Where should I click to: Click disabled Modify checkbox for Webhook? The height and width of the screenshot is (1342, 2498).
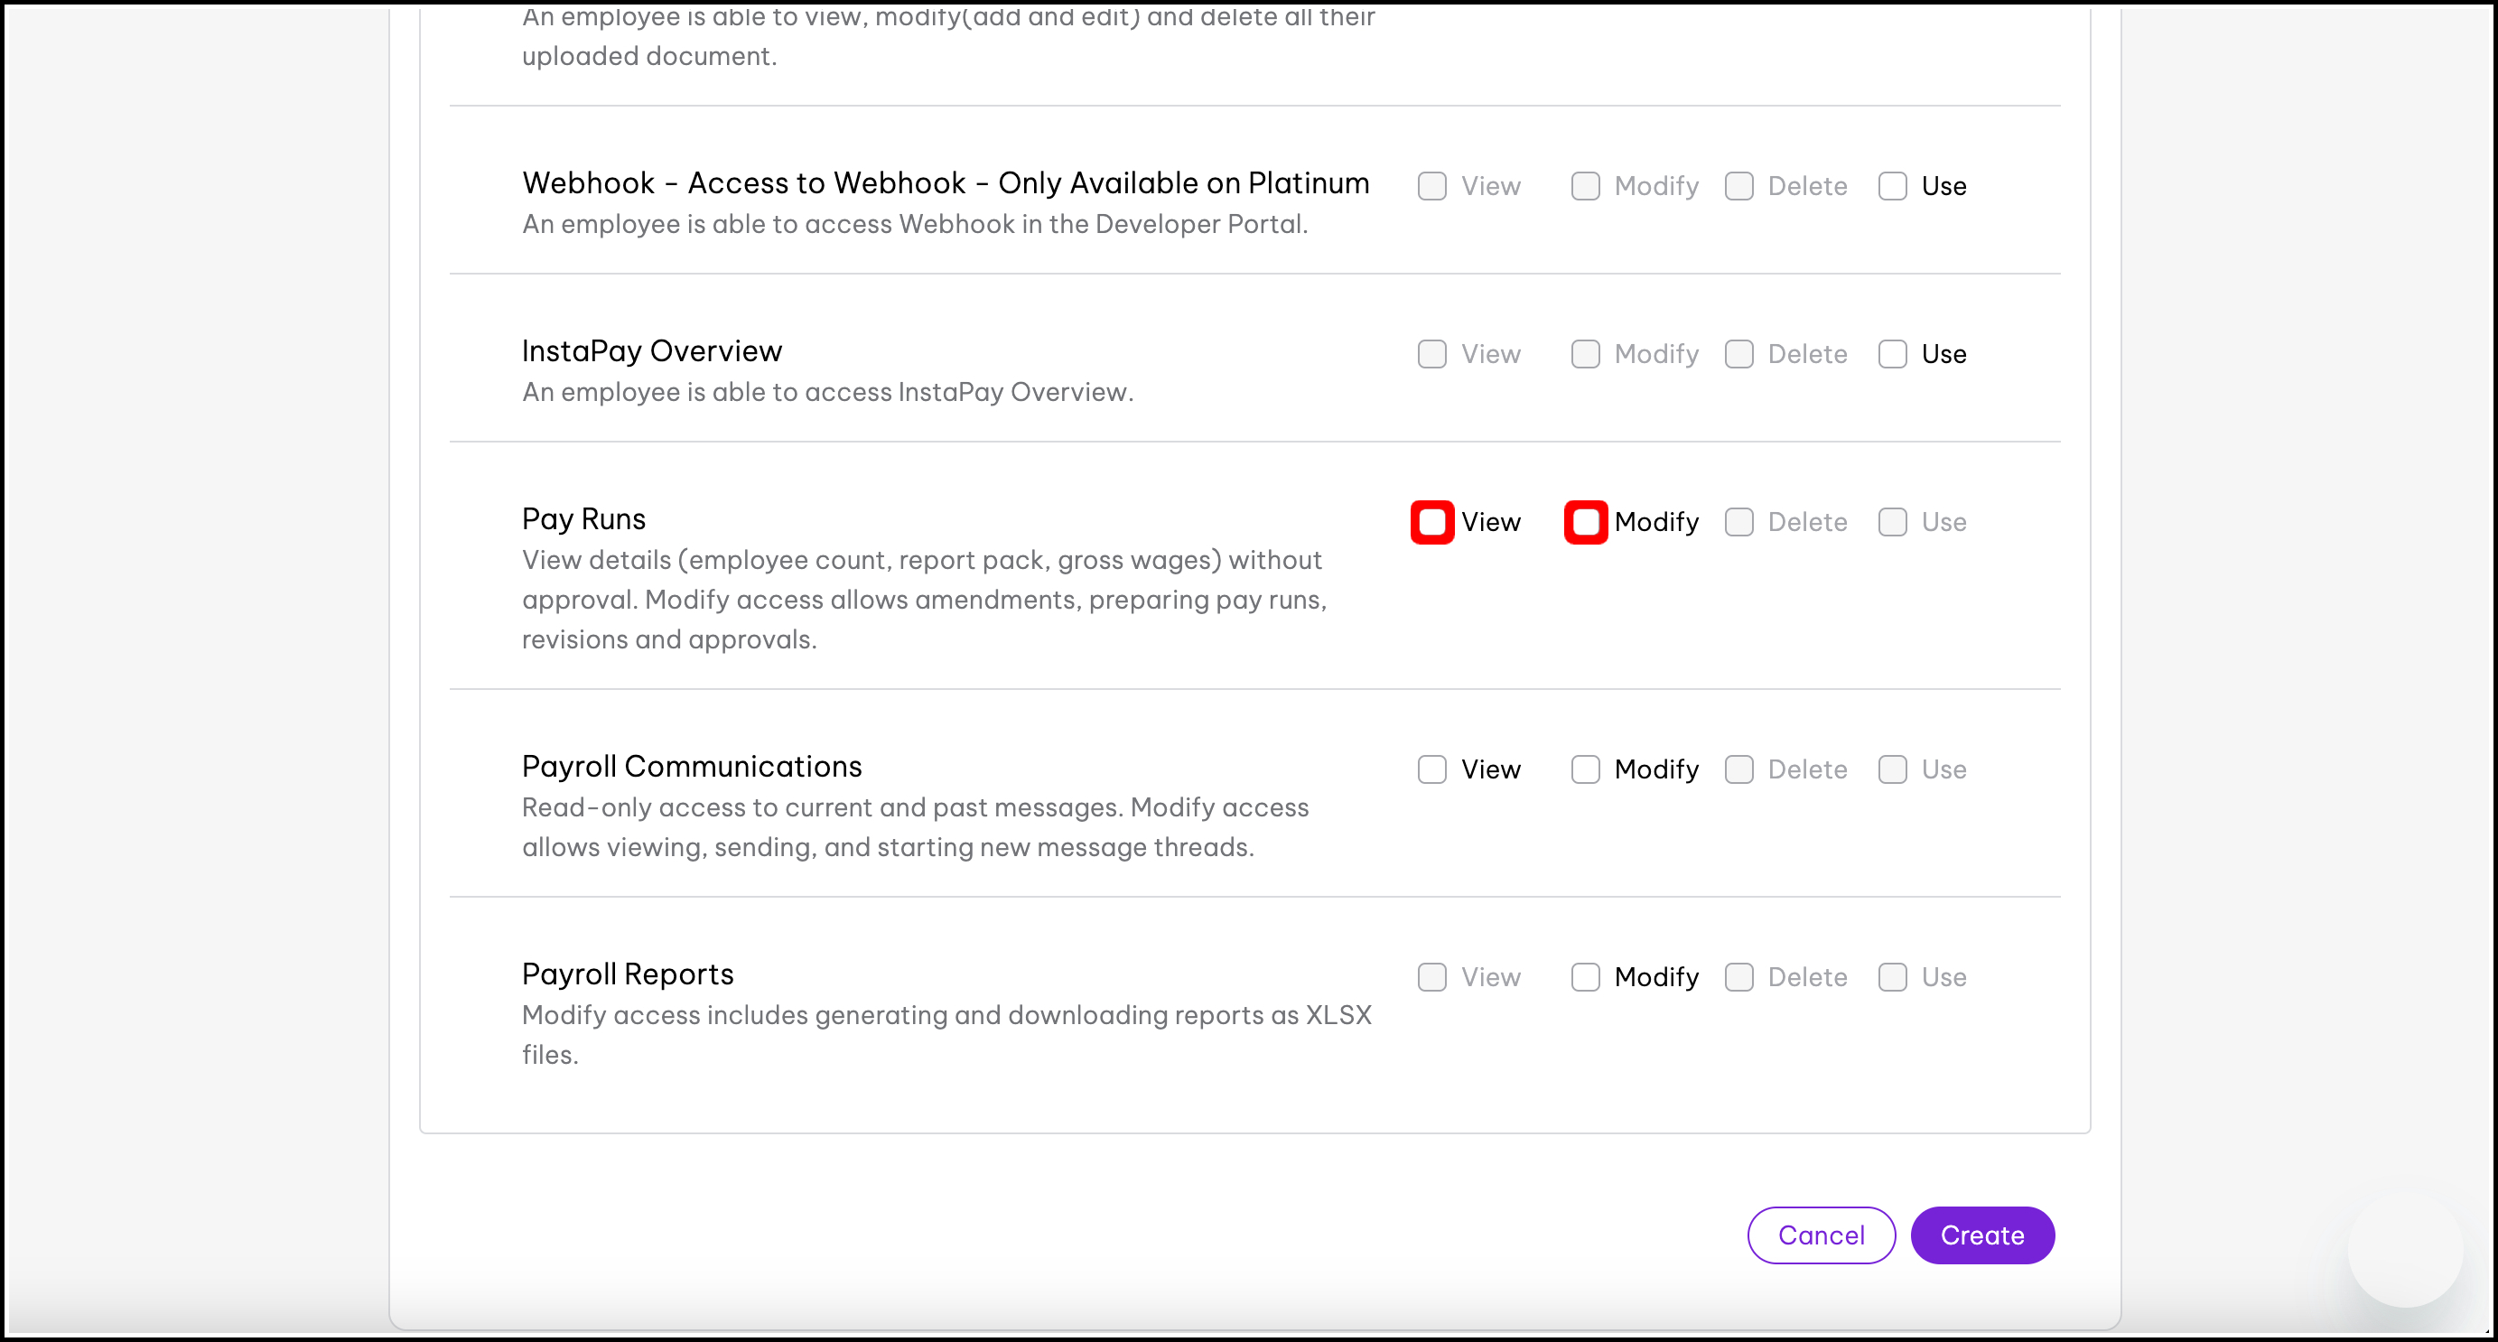(1585, 186)
